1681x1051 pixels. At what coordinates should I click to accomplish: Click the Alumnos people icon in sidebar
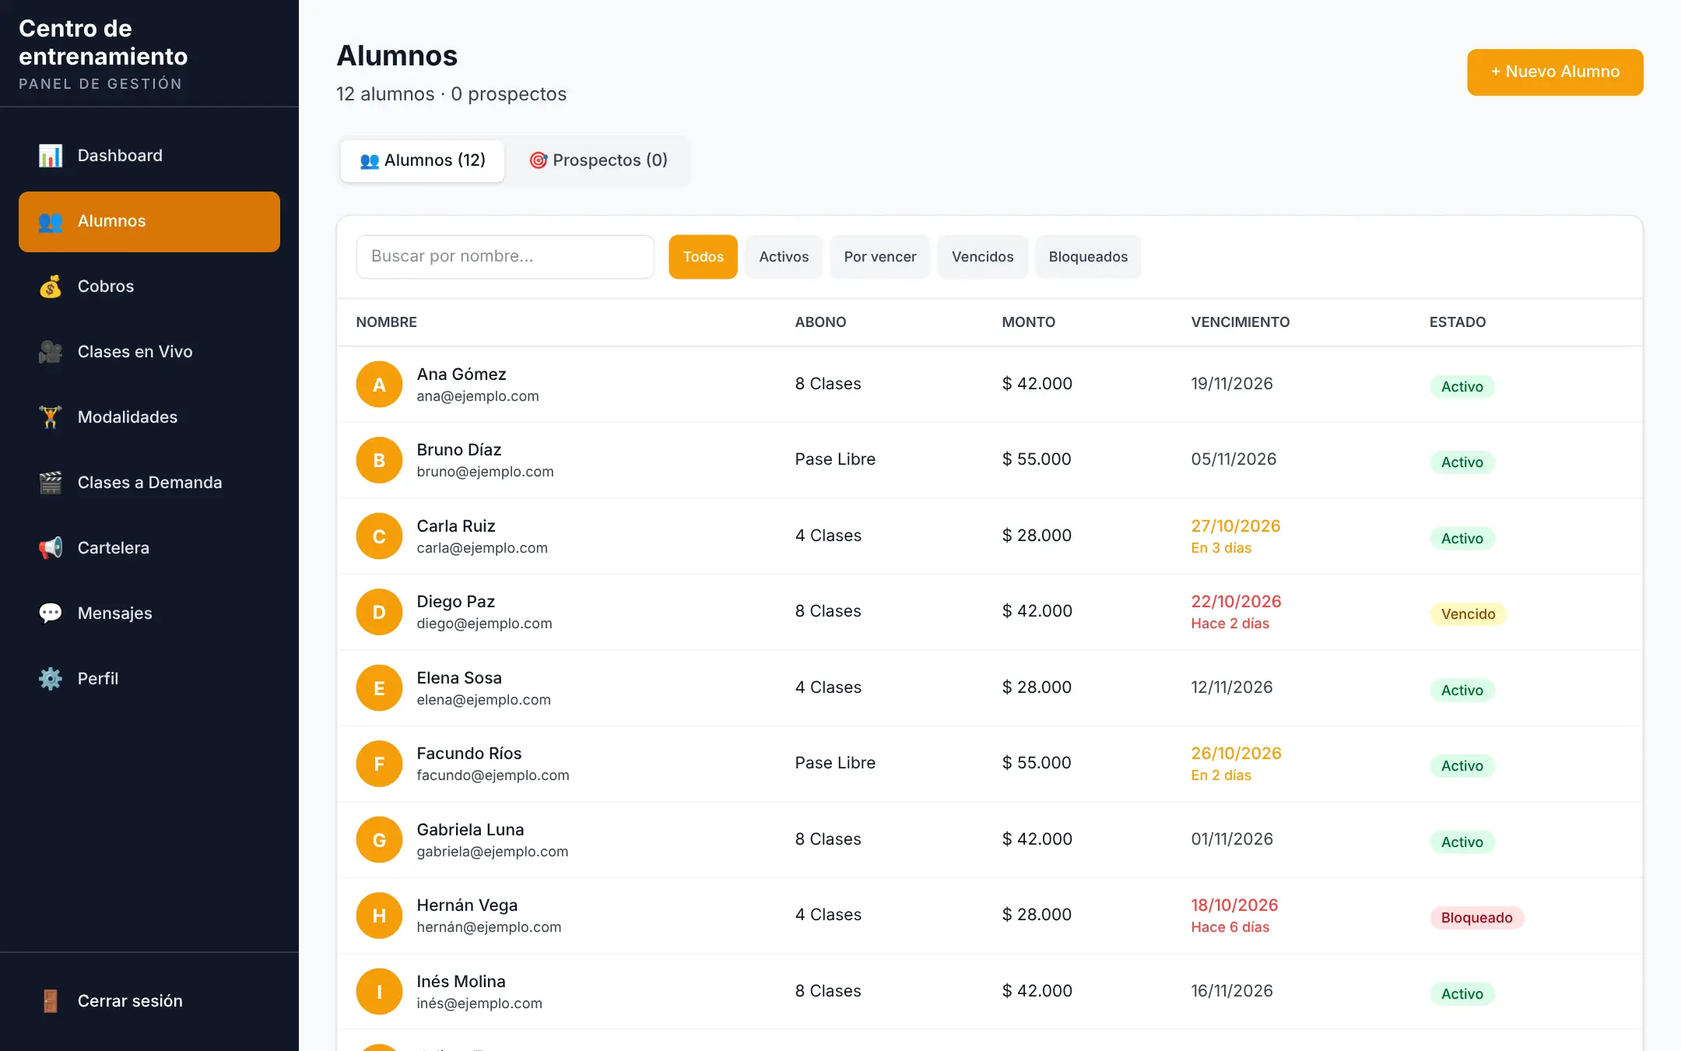(x=51, y=221)
